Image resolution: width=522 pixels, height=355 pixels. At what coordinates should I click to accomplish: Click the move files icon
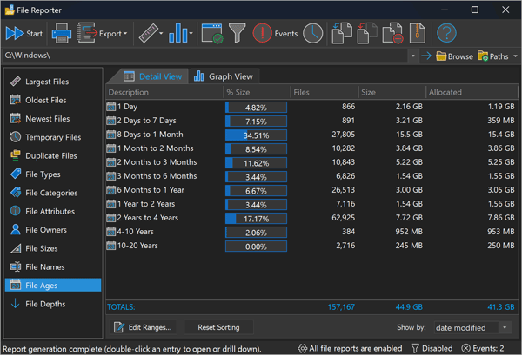[x=367, y=33]
